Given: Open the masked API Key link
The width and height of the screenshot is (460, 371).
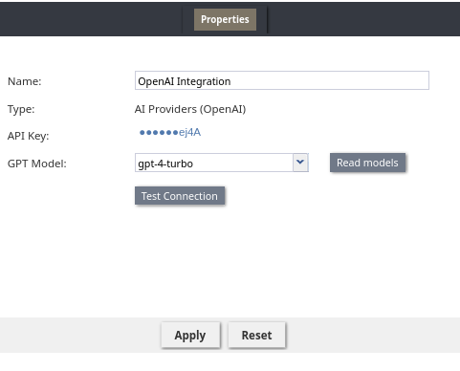Looking at the screenshot, I should [x=170, y=132].
